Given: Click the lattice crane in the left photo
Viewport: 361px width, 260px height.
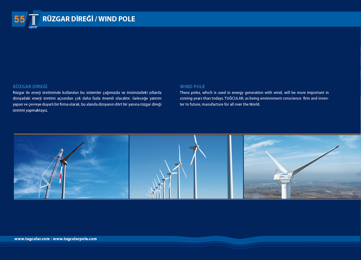Looking at the screenshot, I should click(51, 175).
